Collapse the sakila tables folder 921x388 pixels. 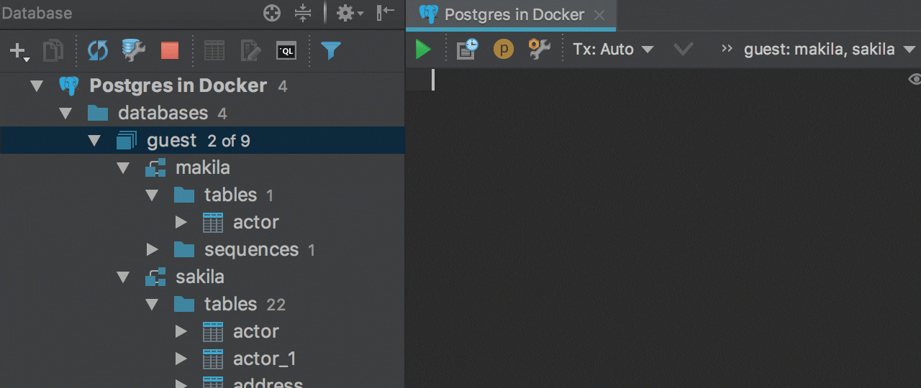152,305
